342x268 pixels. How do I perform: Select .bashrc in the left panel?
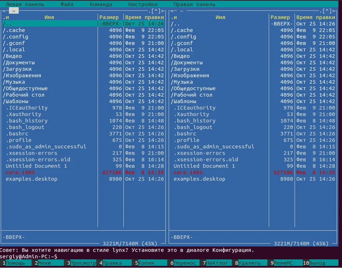coord(15,134)
